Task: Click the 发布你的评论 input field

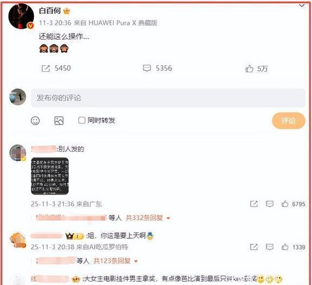Action: coord(168,98)
